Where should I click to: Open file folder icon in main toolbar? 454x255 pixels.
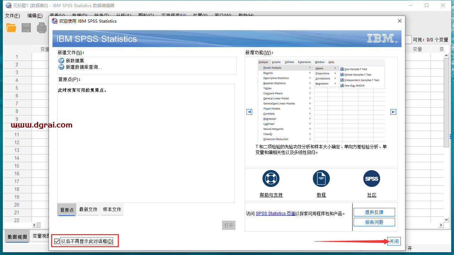coord(11,28)
